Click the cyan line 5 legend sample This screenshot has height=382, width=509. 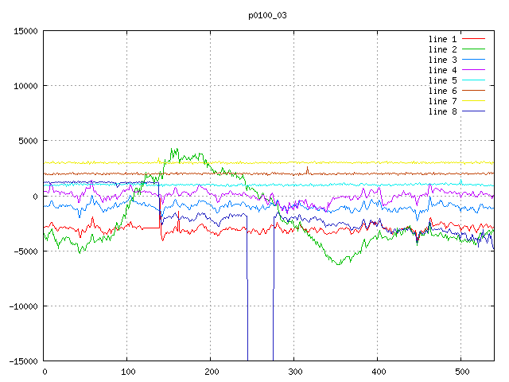(x=473, y=80)
